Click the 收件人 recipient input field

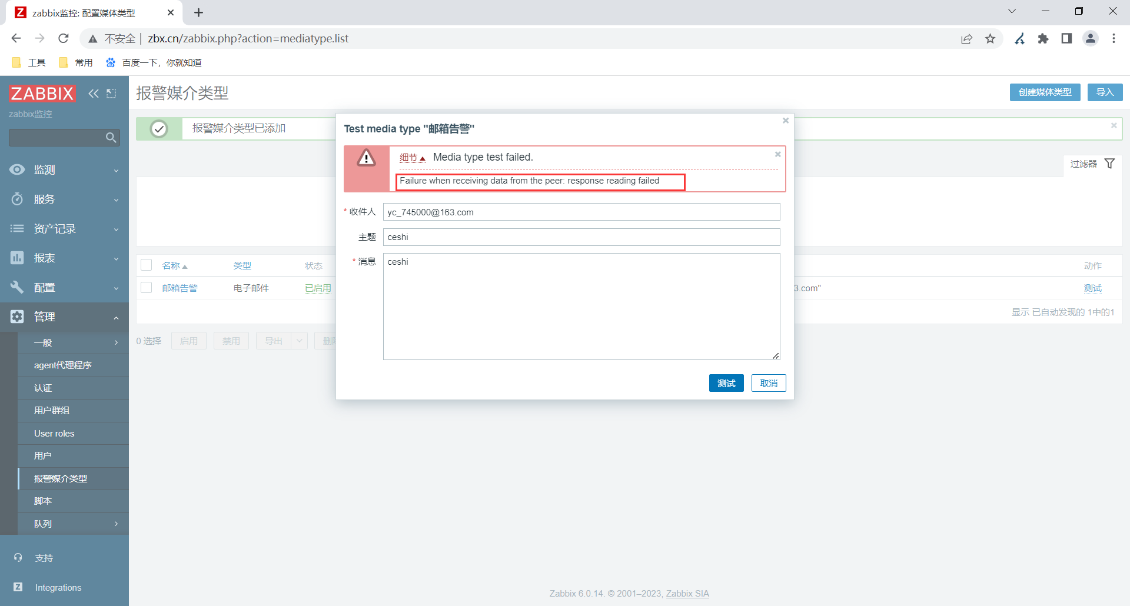(x=581, y=212)
